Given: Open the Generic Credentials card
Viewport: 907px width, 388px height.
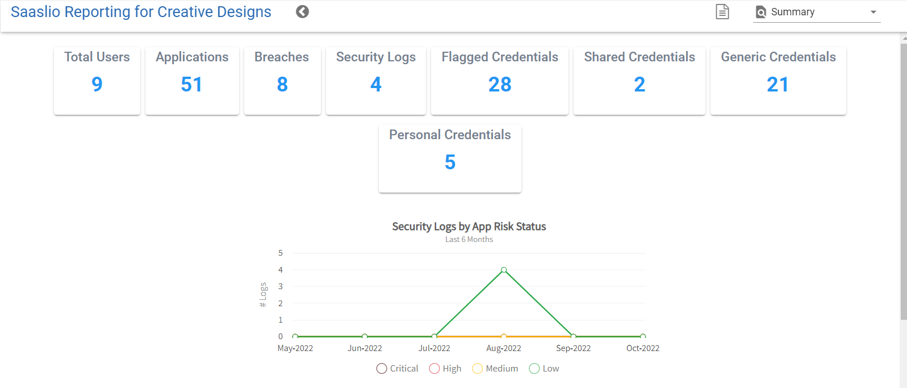Looking at the screenshot, I should pos(778,81).
